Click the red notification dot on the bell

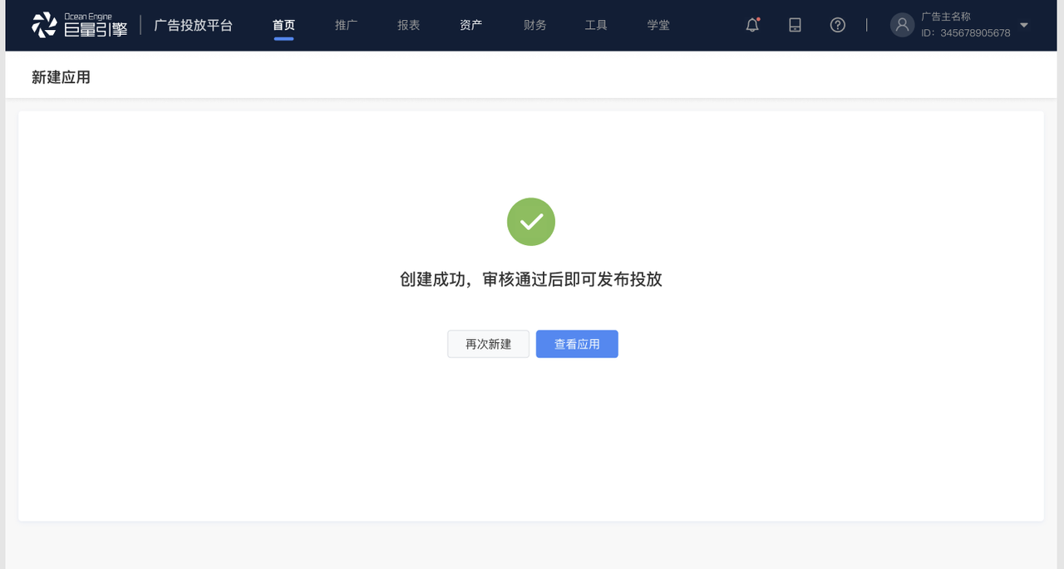[x=757, y=18]
